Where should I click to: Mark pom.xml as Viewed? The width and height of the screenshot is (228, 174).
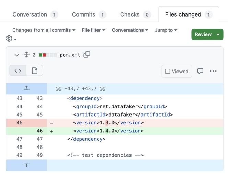click(177, 71)
